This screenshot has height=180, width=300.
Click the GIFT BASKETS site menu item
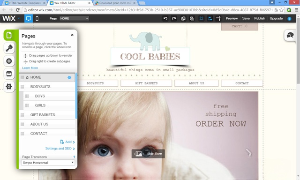tap(146, 83)
